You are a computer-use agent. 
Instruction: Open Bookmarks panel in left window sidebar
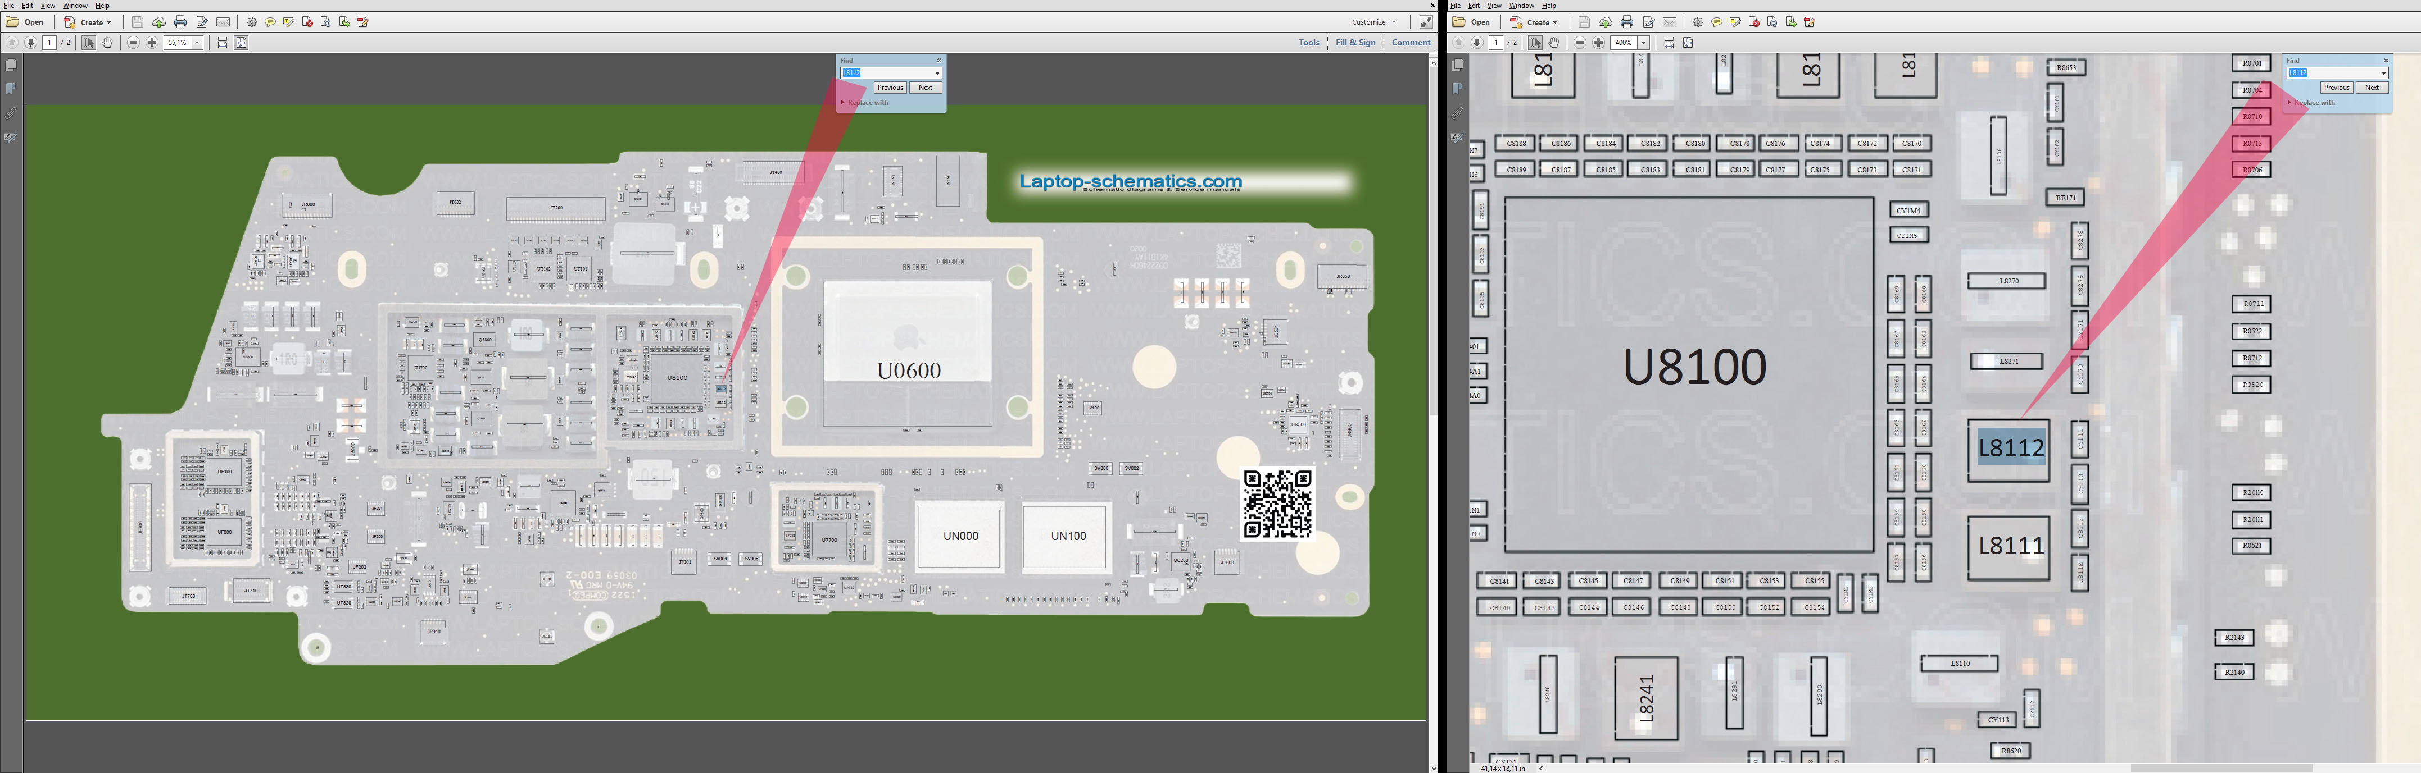click(11, 89)
